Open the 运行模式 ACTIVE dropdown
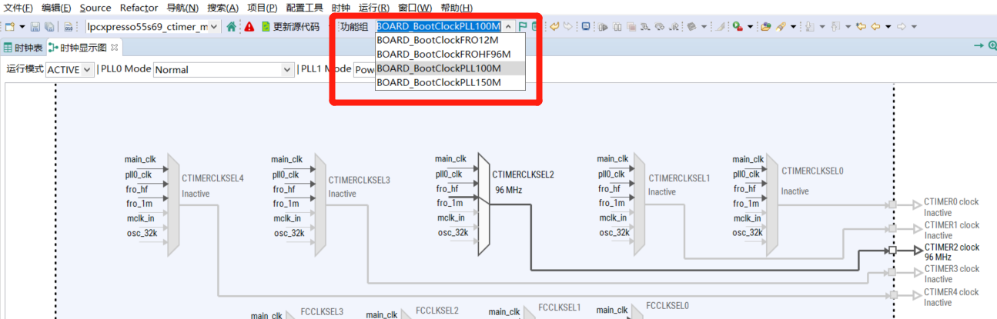The image size is (997, 319). tap(70, 70)
